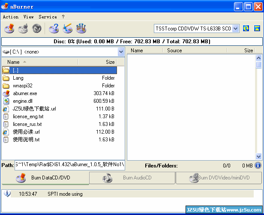The width and height of the screenshot is (264, 215).
Task: Click the blue info icon beside 0 MB
Action: pos(258,165)
